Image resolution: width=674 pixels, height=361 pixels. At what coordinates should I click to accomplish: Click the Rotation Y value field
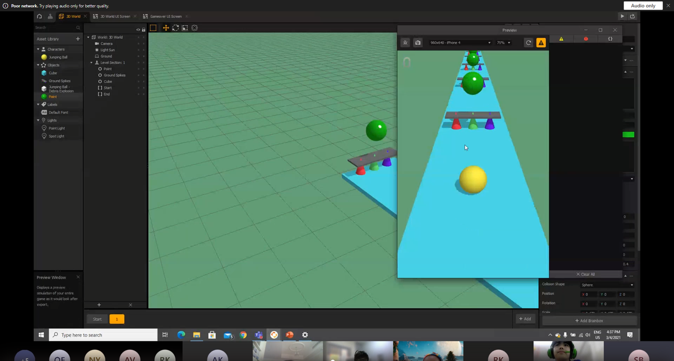coord(607,304)
